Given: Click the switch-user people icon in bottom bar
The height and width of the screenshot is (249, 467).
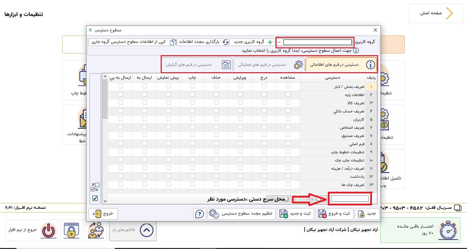Looking at the screenshot, I should tap(96, 230).
